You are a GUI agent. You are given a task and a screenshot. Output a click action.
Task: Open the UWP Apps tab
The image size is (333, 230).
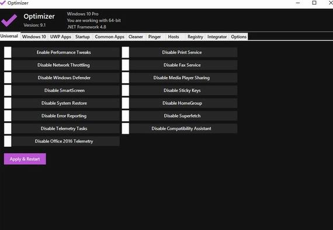[61, 37]
